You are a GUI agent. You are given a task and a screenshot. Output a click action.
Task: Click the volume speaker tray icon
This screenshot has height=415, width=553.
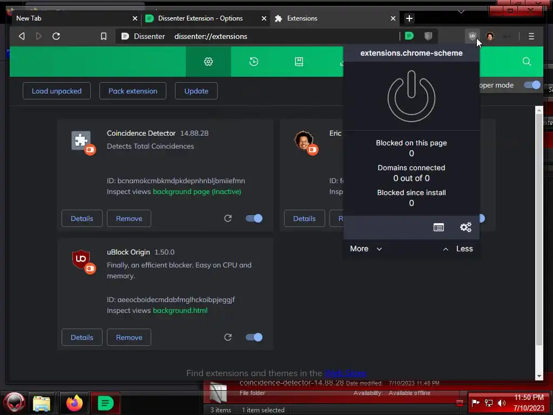pyautogui.click(x=502, y=403)
